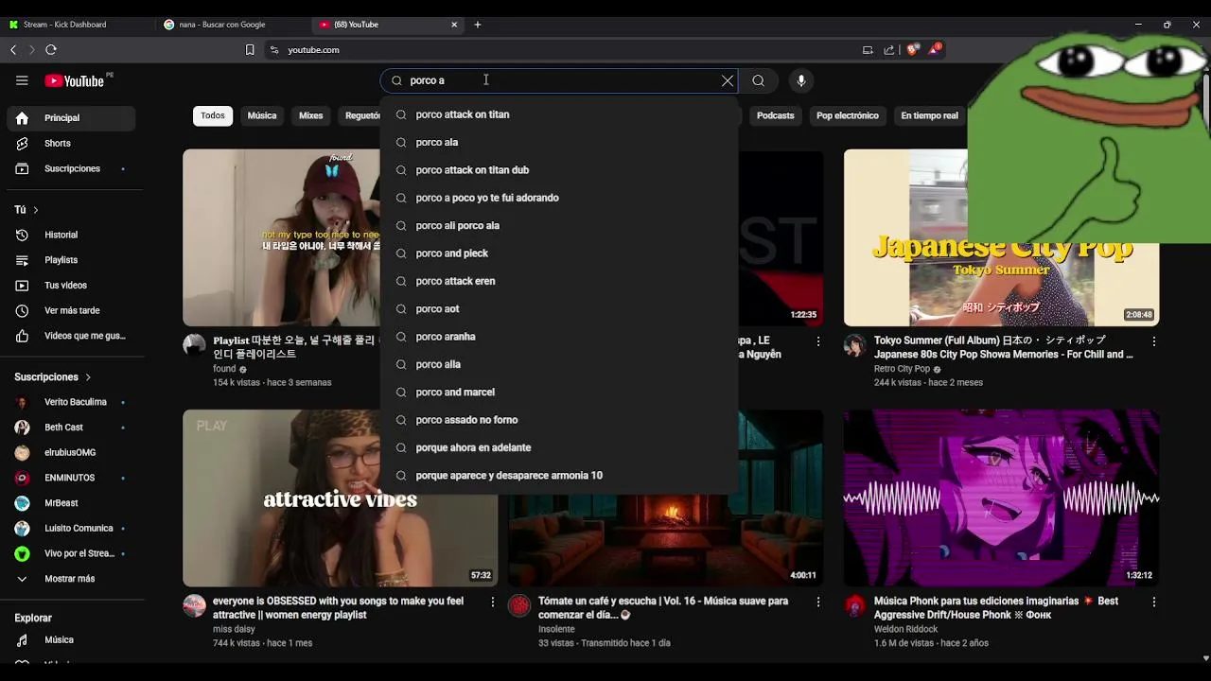The width and height of the screenshot is (1211, 681).
Task: Open options menu for Tokyo Summer video
Action: pos(1153,340)
